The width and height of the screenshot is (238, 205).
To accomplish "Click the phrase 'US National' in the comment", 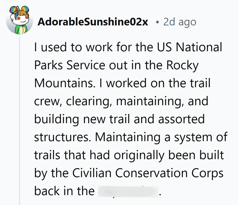I will click(x=190, y=47).
